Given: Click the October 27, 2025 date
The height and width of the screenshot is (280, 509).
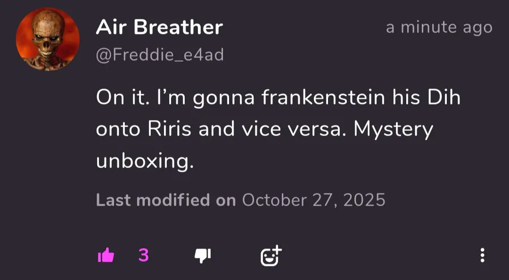Looking at the screenshot, I should coord(313,200).
